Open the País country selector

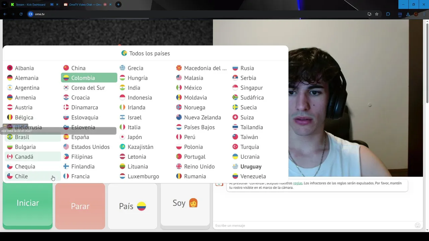[x=132, y=206]
